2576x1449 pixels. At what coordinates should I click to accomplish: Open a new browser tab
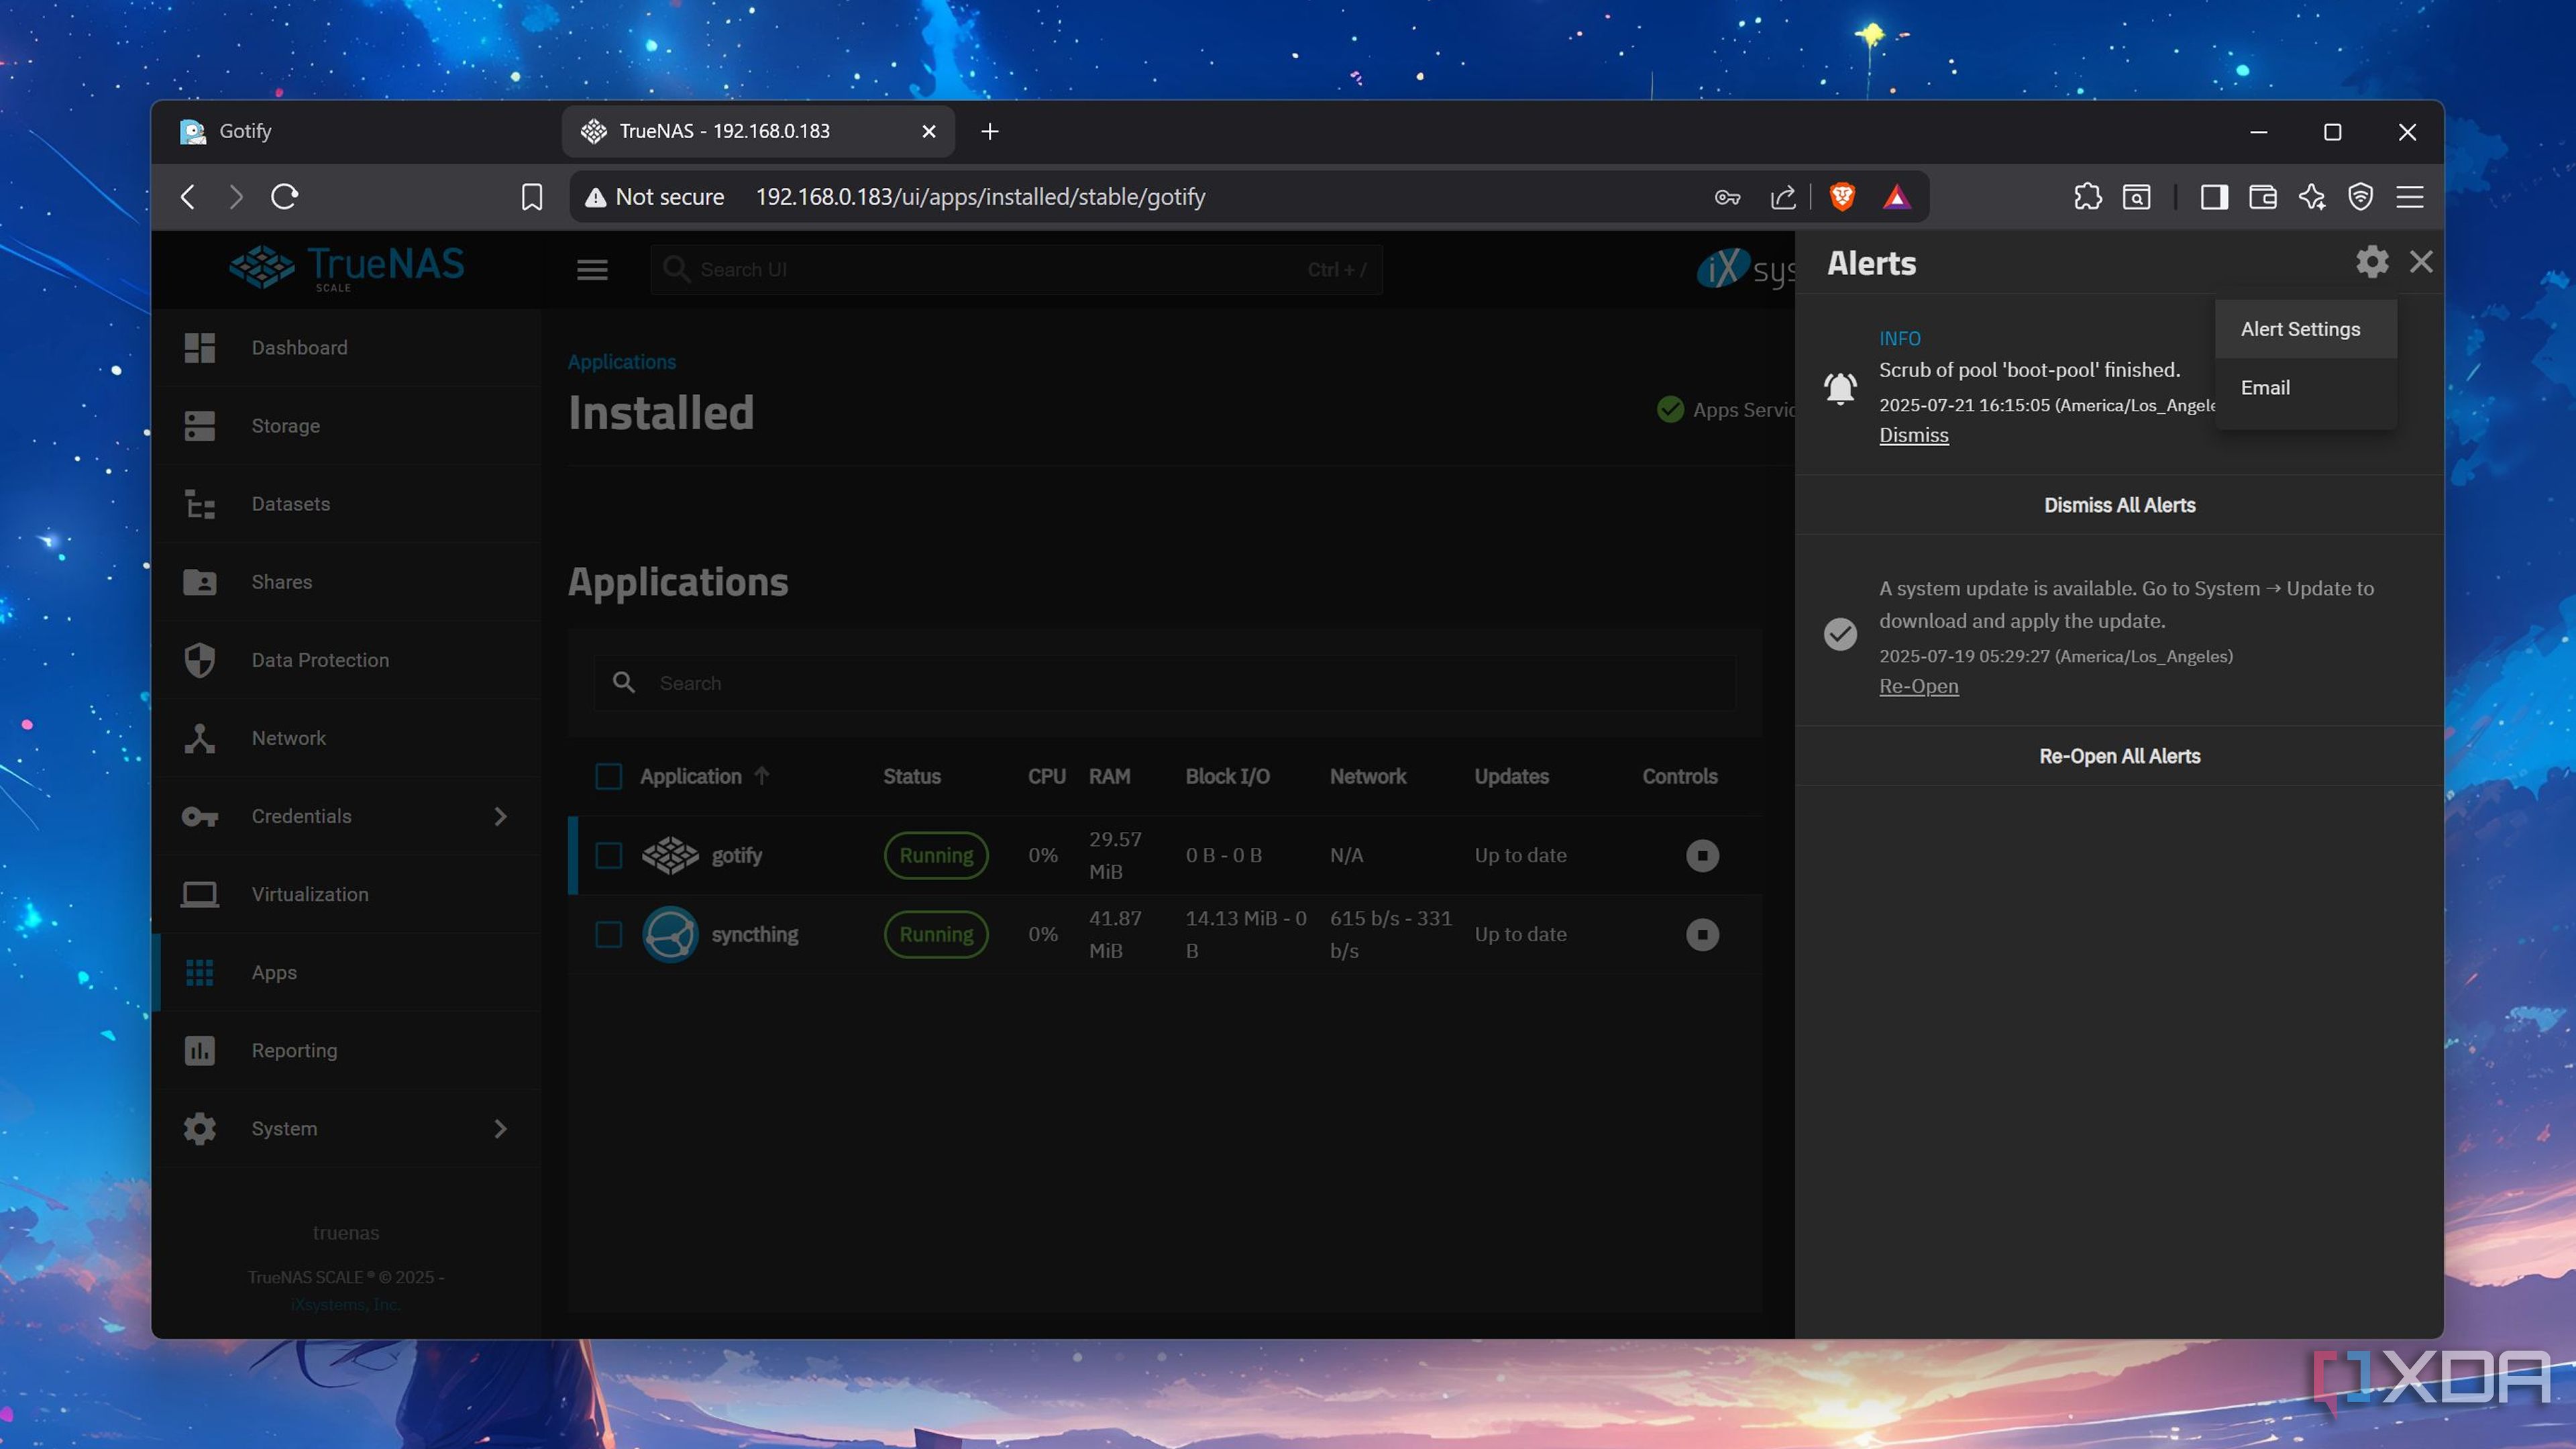pos(989,132)
